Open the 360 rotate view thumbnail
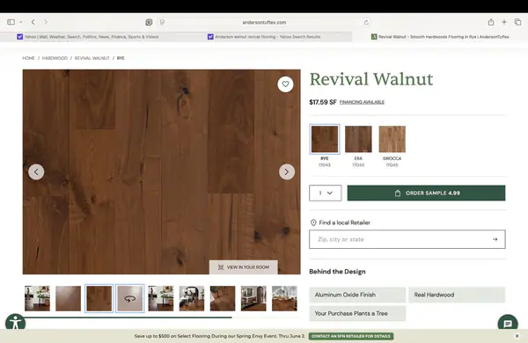 (130, 298)
